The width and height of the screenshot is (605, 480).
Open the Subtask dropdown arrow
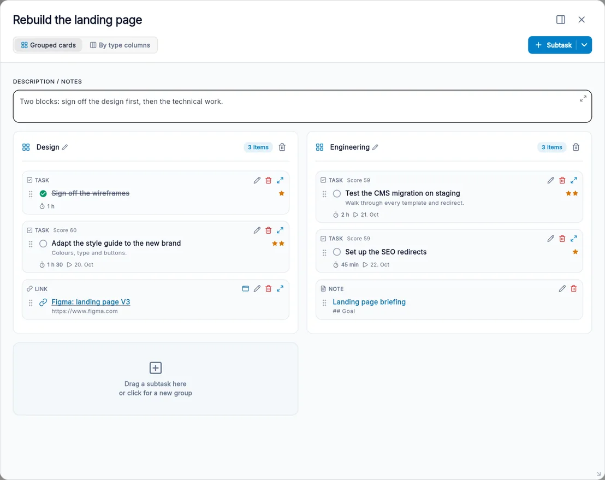click(x=584, y=45)
